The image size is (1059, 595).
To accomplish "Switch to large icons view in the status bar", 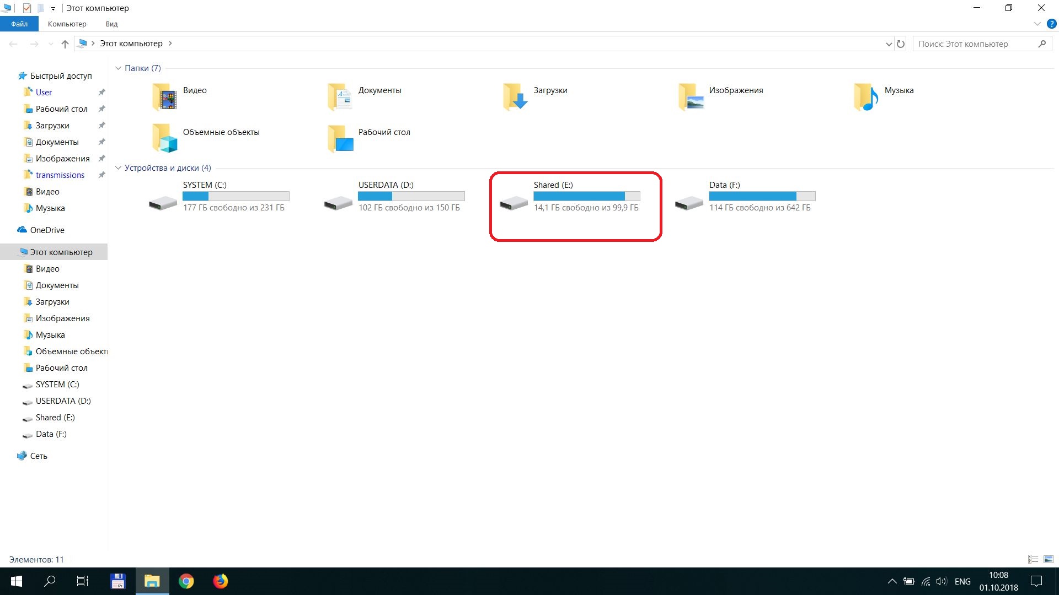I will coord(1049,559).
